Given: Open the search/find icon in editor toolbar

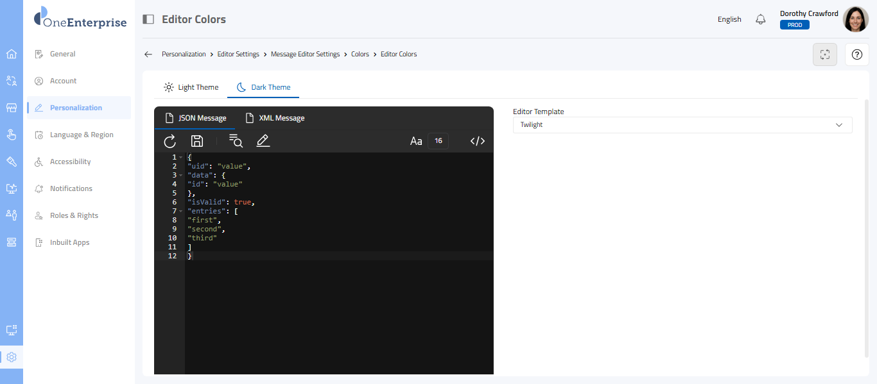Looking at the screenshot, I should (x=236, y=141).
